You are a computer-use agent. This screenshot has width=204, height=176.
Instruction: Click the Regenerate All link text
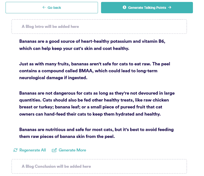coord(33,150)
